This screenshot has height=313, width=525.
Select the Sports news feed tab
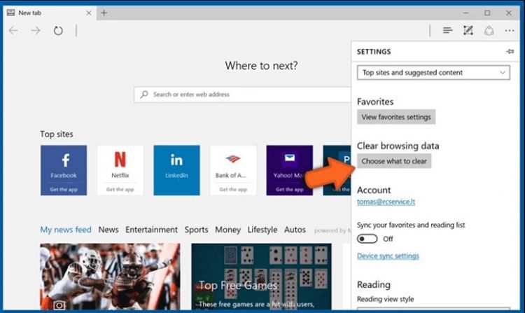pyautogui.click(x=196, y=230)
